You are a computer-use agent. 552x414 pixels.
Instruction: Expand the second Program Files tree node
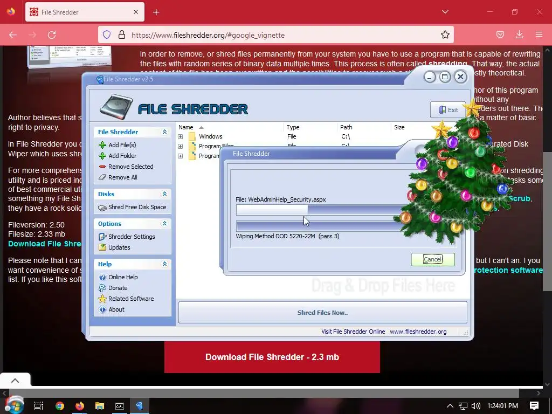(x=180, y=146)
